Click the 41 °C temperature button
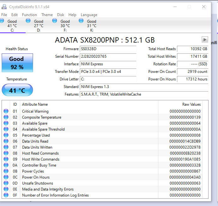Screen dimensions: 218x206 pos(17,90)
